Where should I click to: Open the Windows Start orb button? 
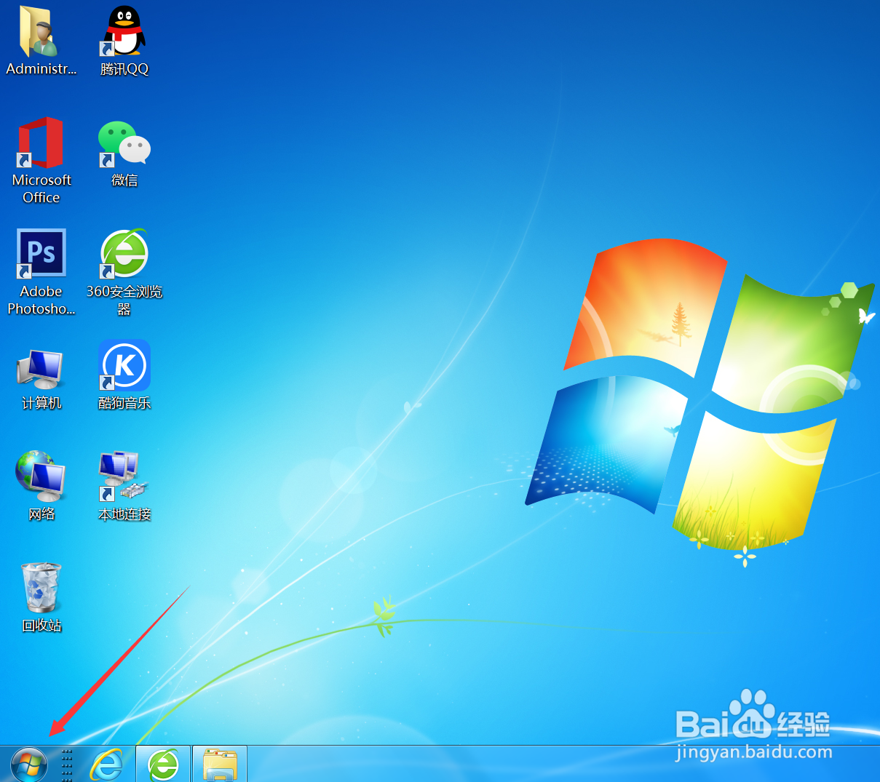click(x=29, y=765)
